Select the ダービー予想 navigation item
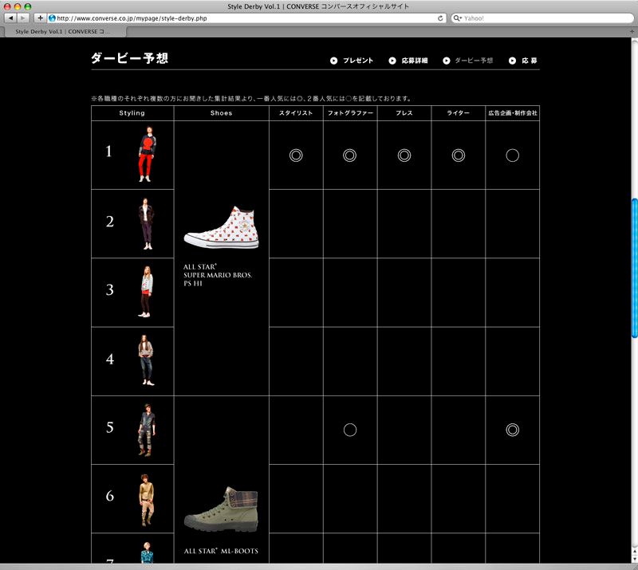 468,61
